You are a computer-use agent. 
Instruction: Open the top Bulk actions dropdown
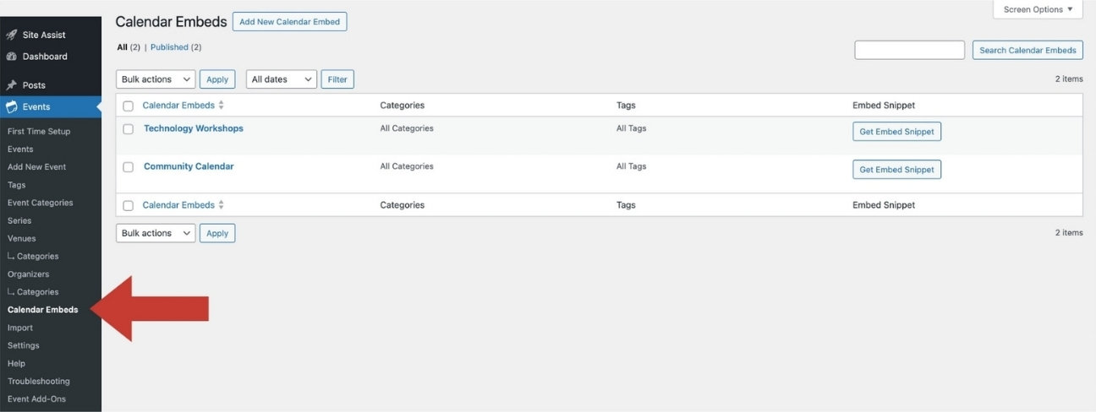click(x=156, y=79)
